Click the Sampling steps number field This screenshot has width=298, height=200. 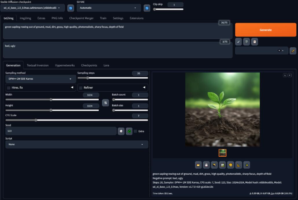140,73
